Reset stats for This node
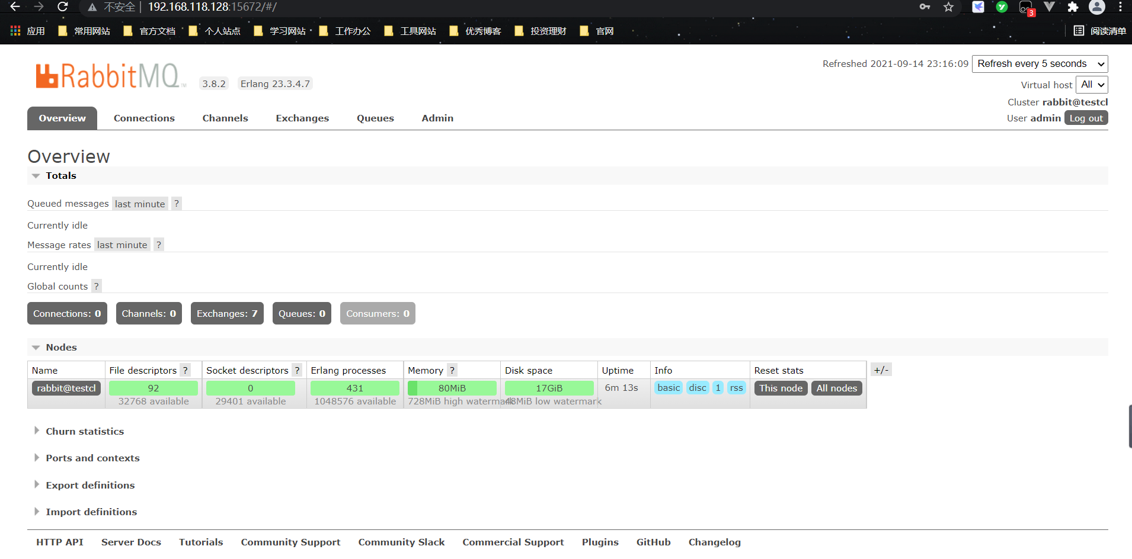The height and width of the screenshot is (559, 1132). point(781,388)
